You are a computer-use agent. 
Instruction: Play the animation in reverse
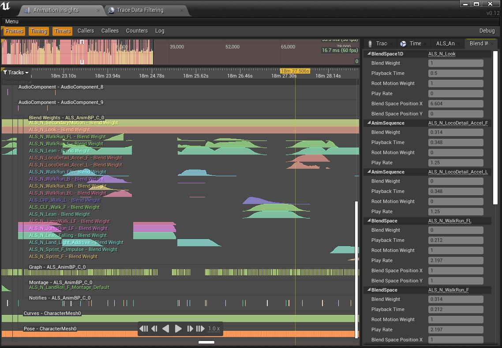[166, 329]
